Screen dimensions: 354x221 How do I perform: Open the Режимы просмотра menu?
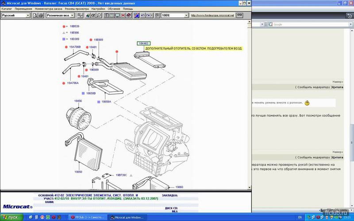(77, 9)
